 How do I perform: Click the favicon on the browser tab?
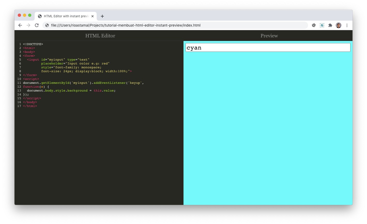click(40, 16)
